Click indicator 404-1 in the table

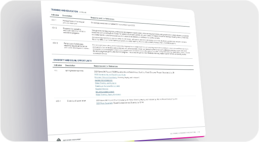point(54,20)
